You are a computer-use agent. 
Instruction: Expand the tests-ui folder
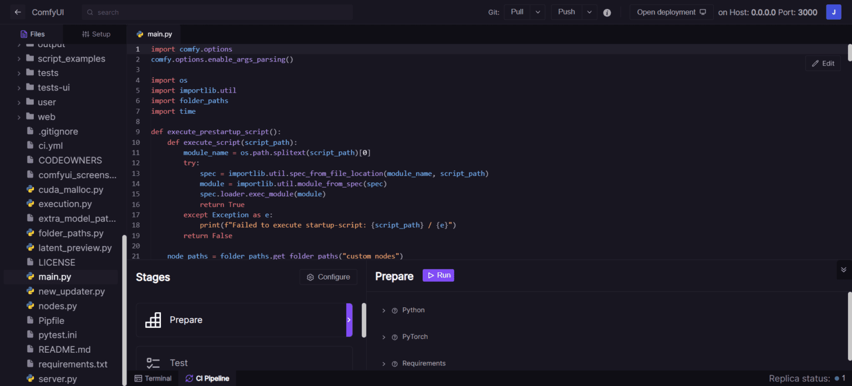pyautogui.click(x=18, y=88)
